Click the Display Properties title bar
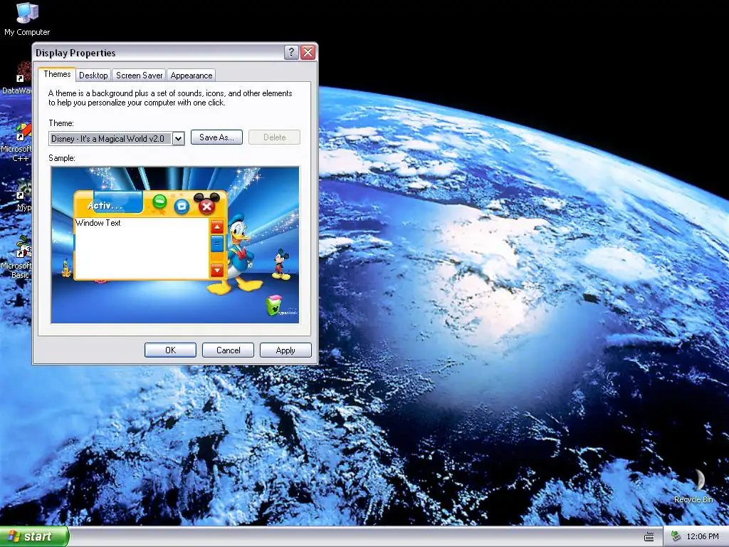This screenshot has height=547, width=729. pyautogui.click(x=158, y=53)
